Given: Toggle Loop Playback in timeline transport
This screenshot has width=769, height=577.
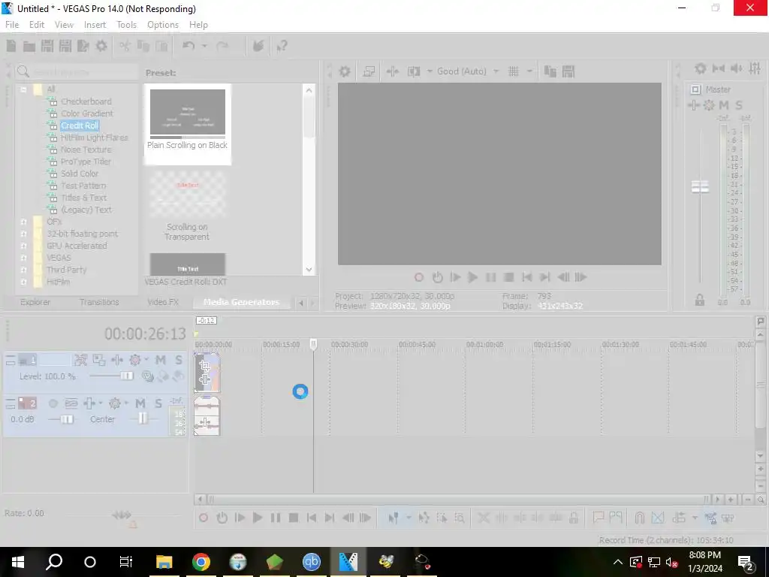Looking at the screenshot, I should pos(222,518).
